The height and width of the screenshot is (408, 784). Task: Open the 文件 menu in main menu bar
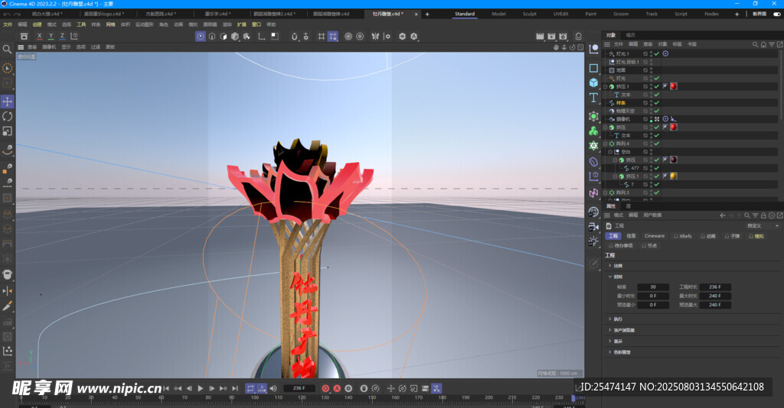7,24
